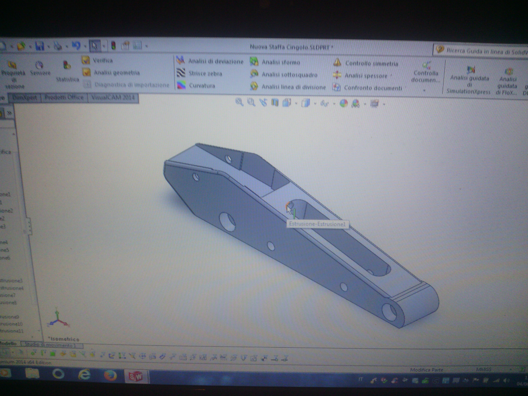Click the Edit Appearance color sphere
Image resolution: width=528 pixels, height=396 pixels.
(x=344, y=104)
